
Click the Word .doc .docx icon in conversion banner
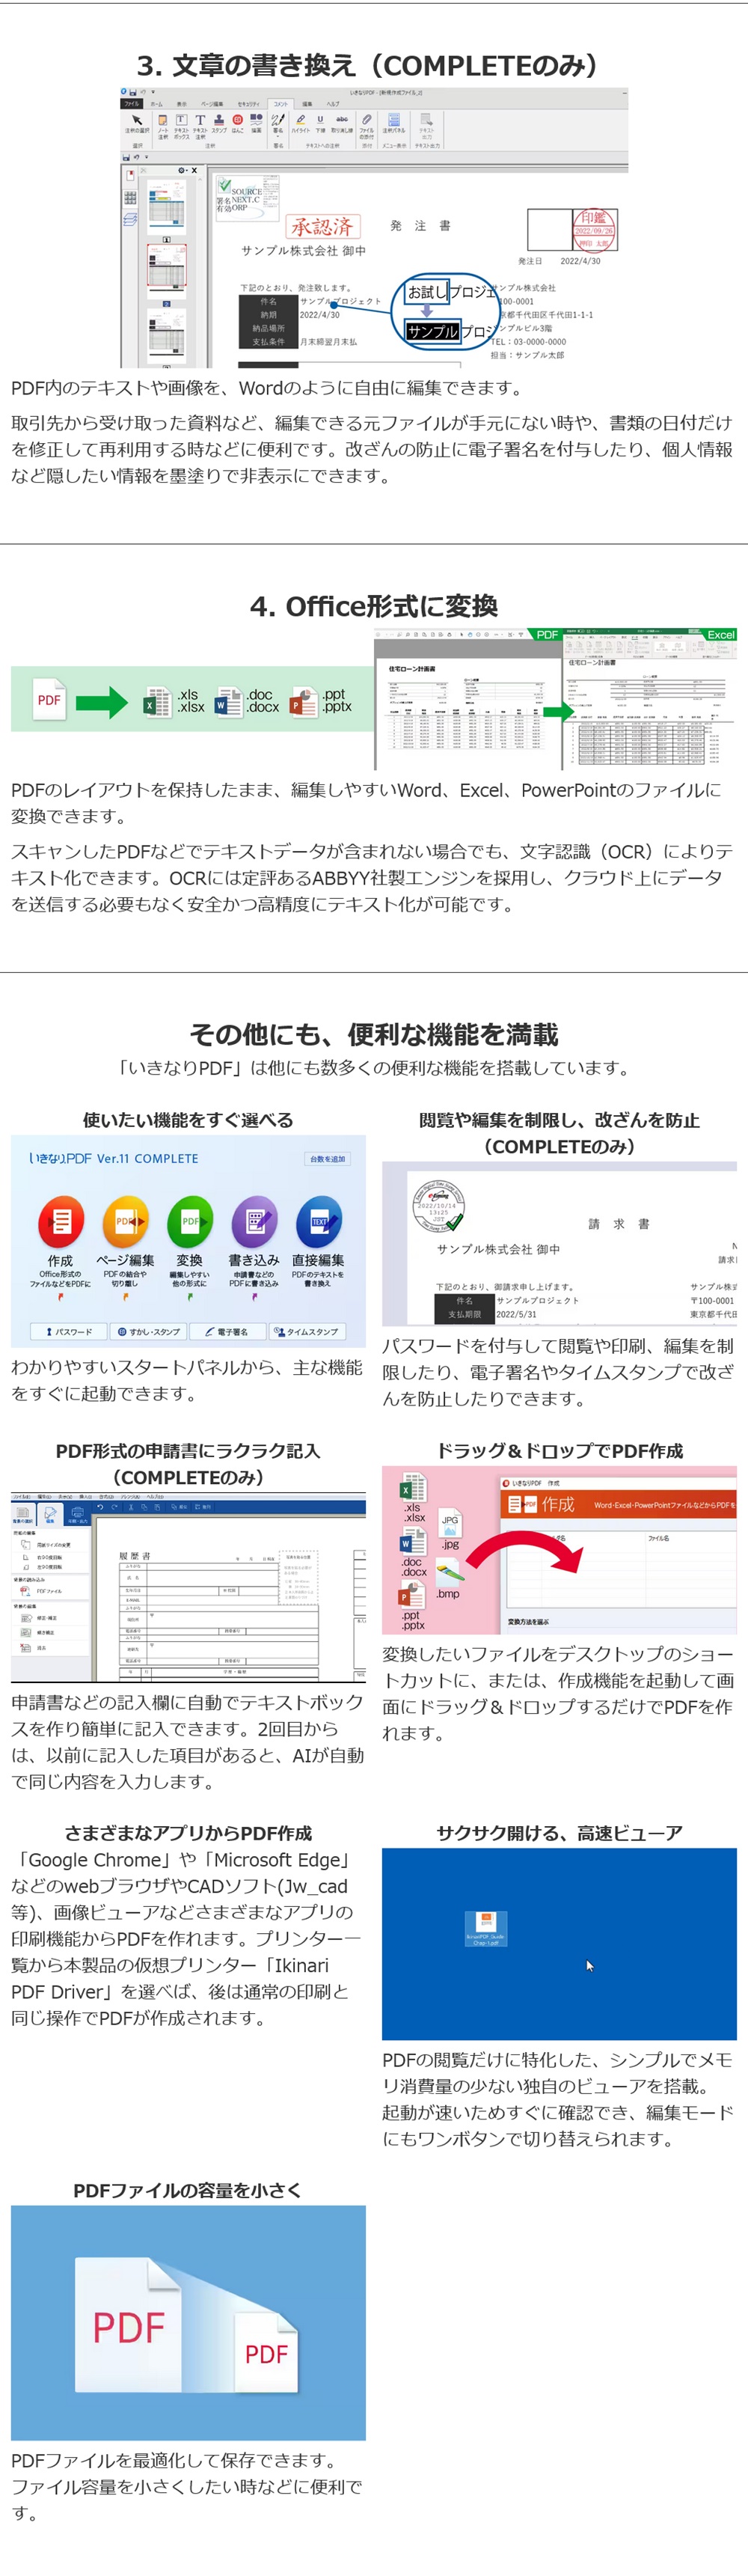tap(229, 702)
